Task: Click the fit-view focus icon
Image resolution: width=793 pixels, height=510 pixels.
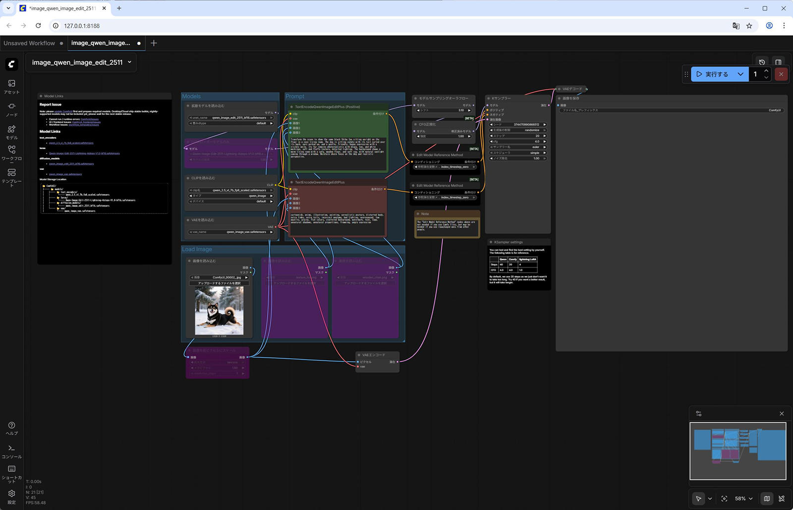Action: click(724, 499)
